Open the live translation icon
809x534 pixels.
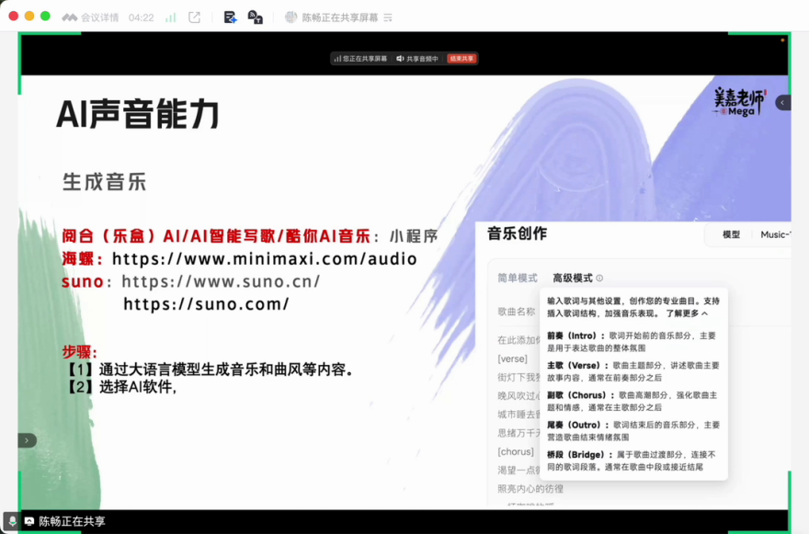[255, 17]
